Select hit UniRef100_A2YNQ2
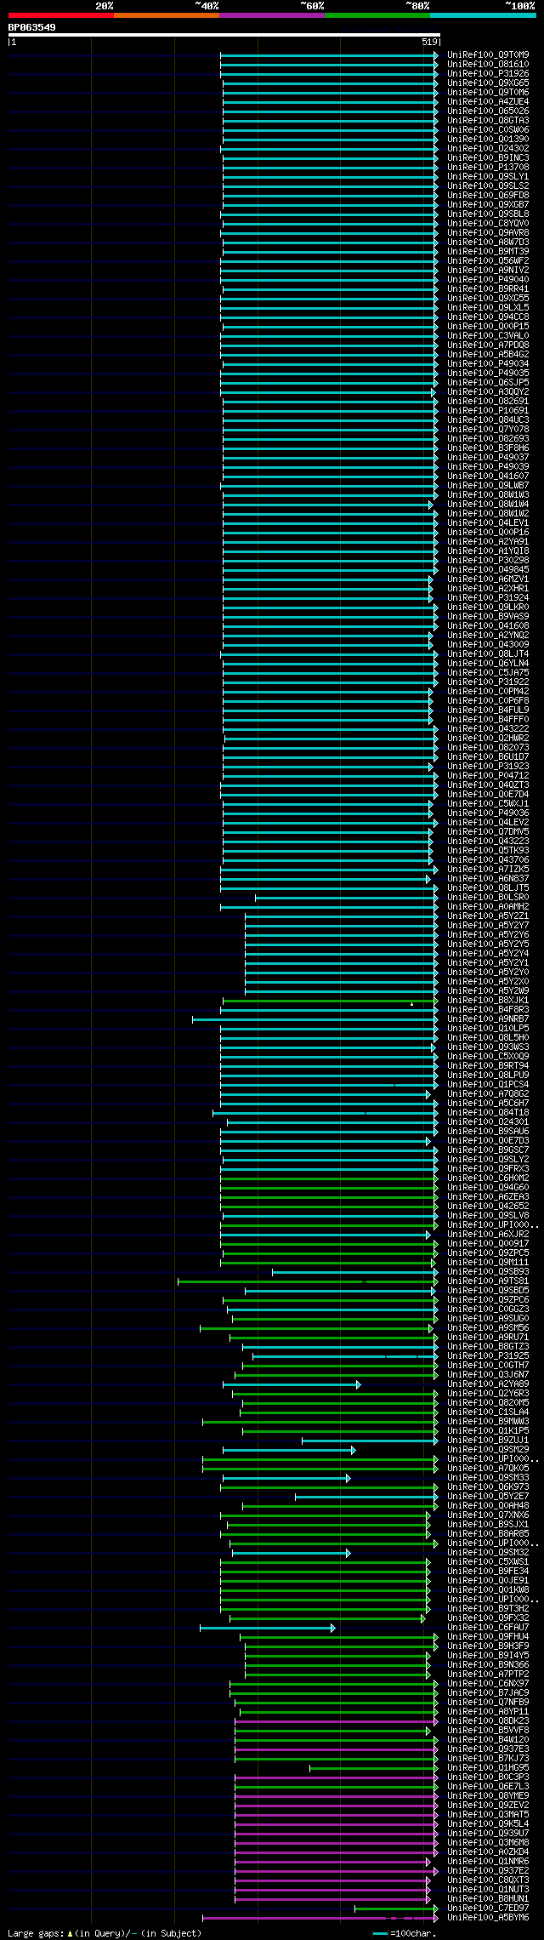The image size is (544, 1940). tap(488, 636)
